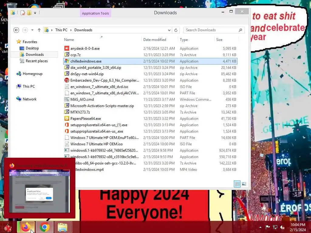Image resolution: width=311 pixels, height=233 pixels.
Task: Select setupproplusretail.x64.en-us_(1).exe Office icon
Action: coord(67,125)
